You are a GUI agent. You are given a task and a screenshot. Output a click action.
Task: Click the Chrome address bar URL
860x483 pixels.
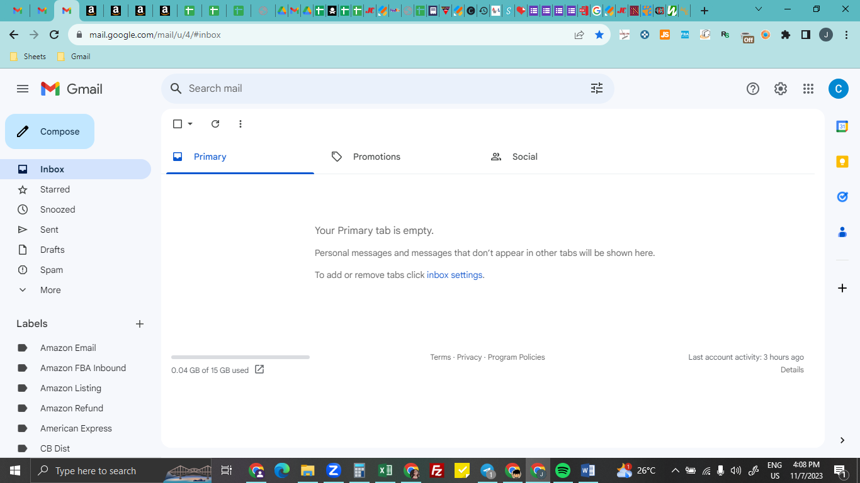pyautogui.click(x=155, y=35)
